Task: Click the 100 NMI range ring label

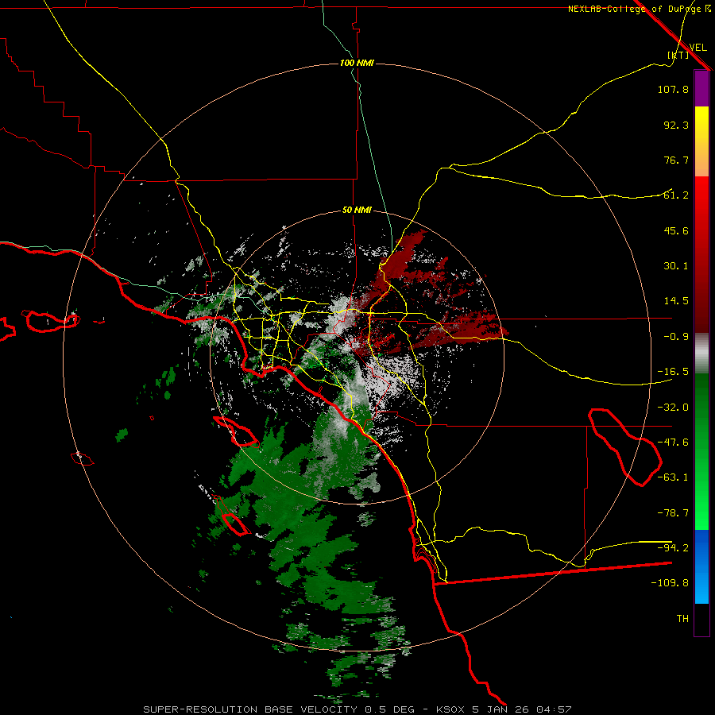Action: (x=357, y=63)
